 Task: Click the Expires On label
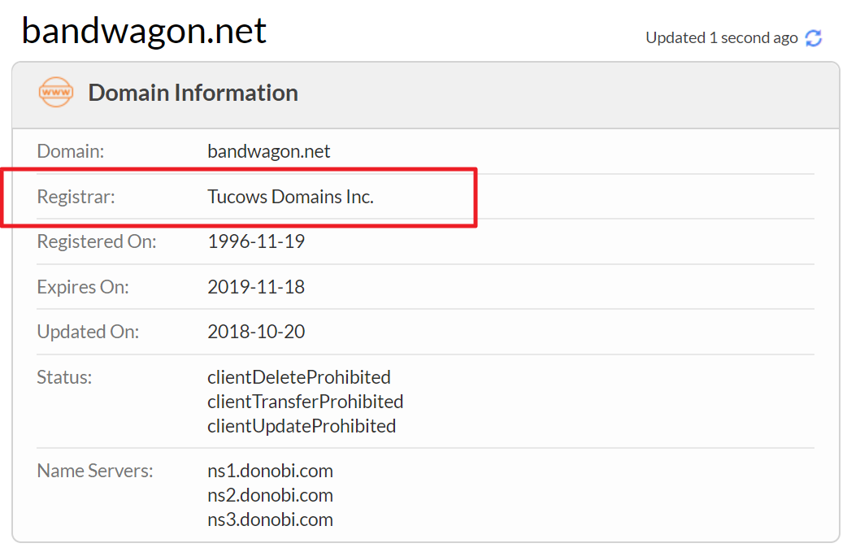coord(83,287)
